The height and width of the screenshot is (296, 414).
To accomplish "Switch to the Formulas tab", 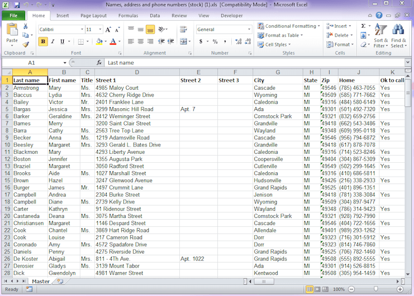I will click(128, 16).
